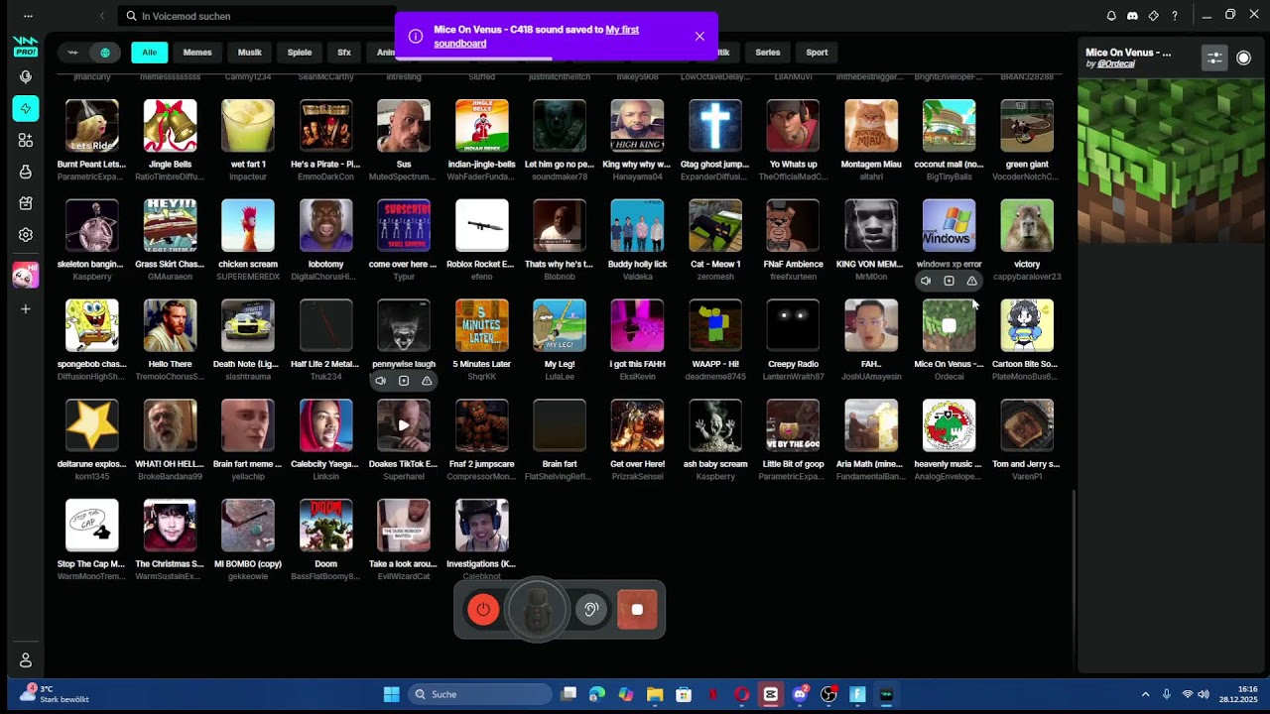Viewport: 1270px width, 714px height.
Task: Open the Voicebox microphone section in sidebar
Action: [x=26, y=76]
